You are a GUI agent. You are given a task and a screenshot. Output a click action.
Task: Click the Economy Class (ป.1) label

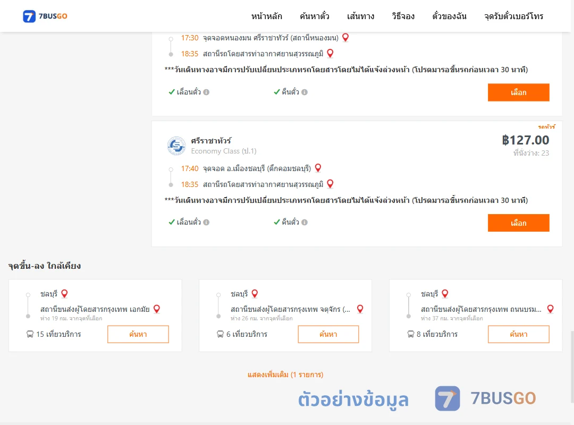tap(224, 151)
